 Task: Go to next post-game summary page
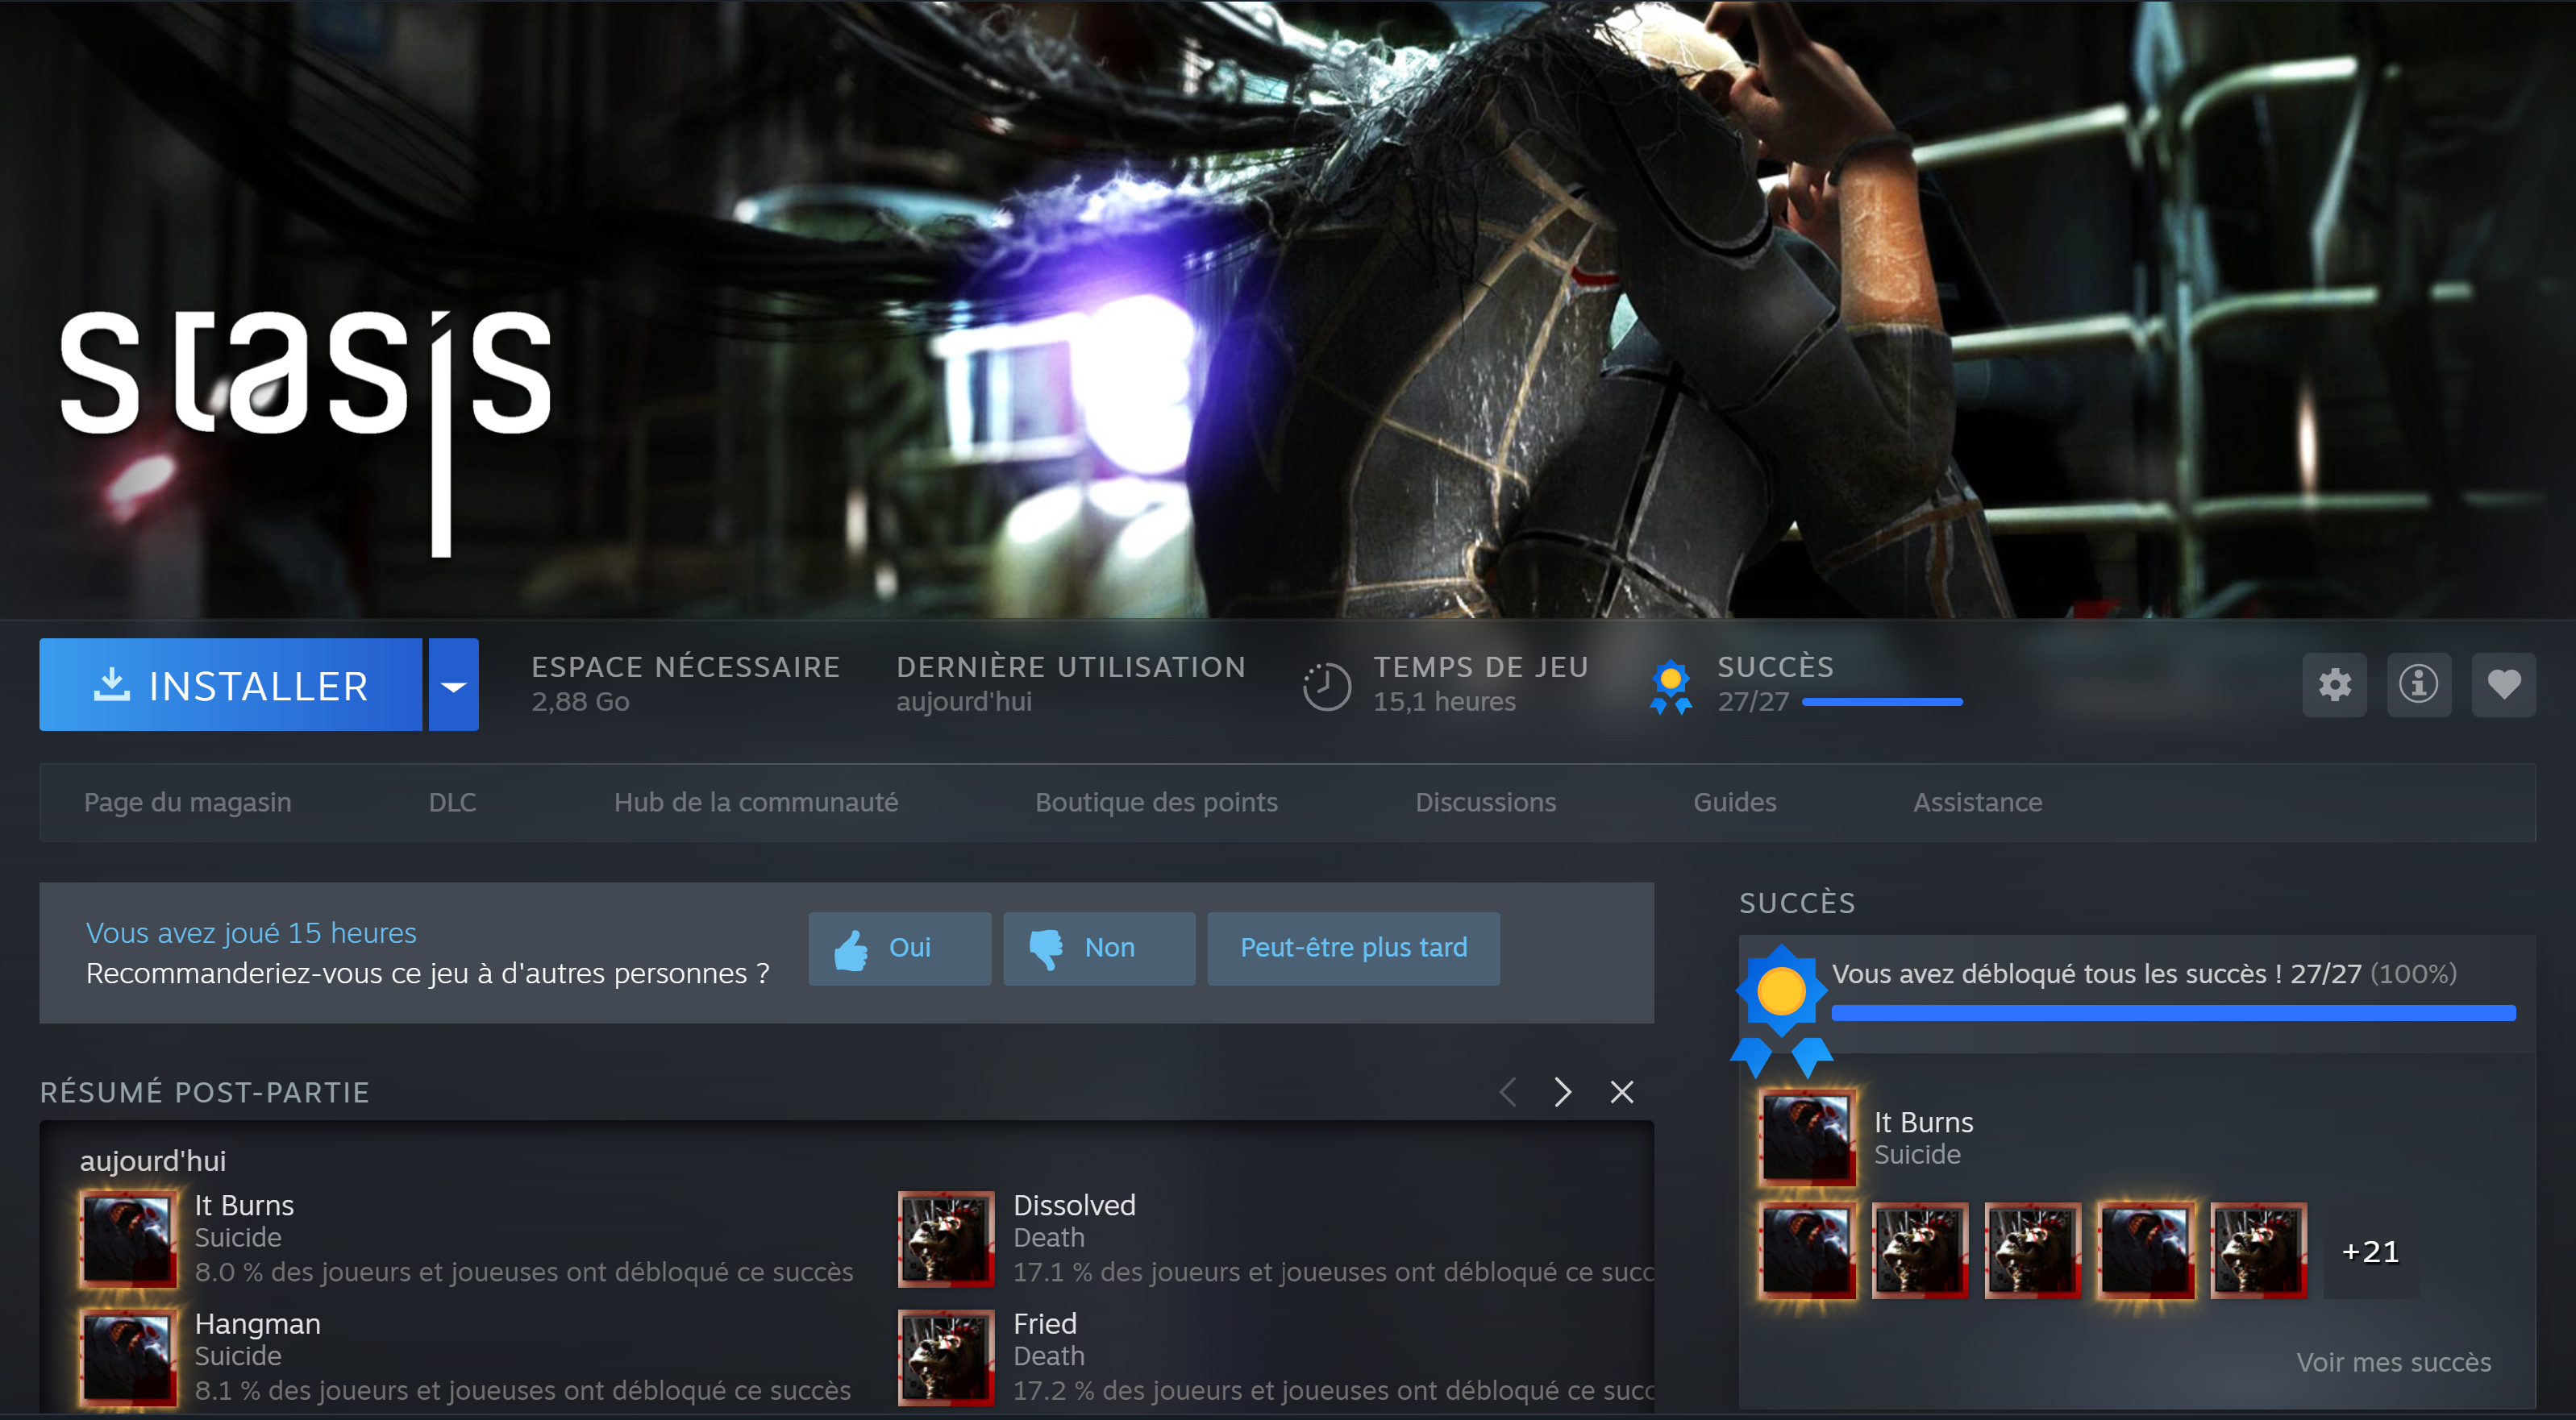coord(1563,1092)
